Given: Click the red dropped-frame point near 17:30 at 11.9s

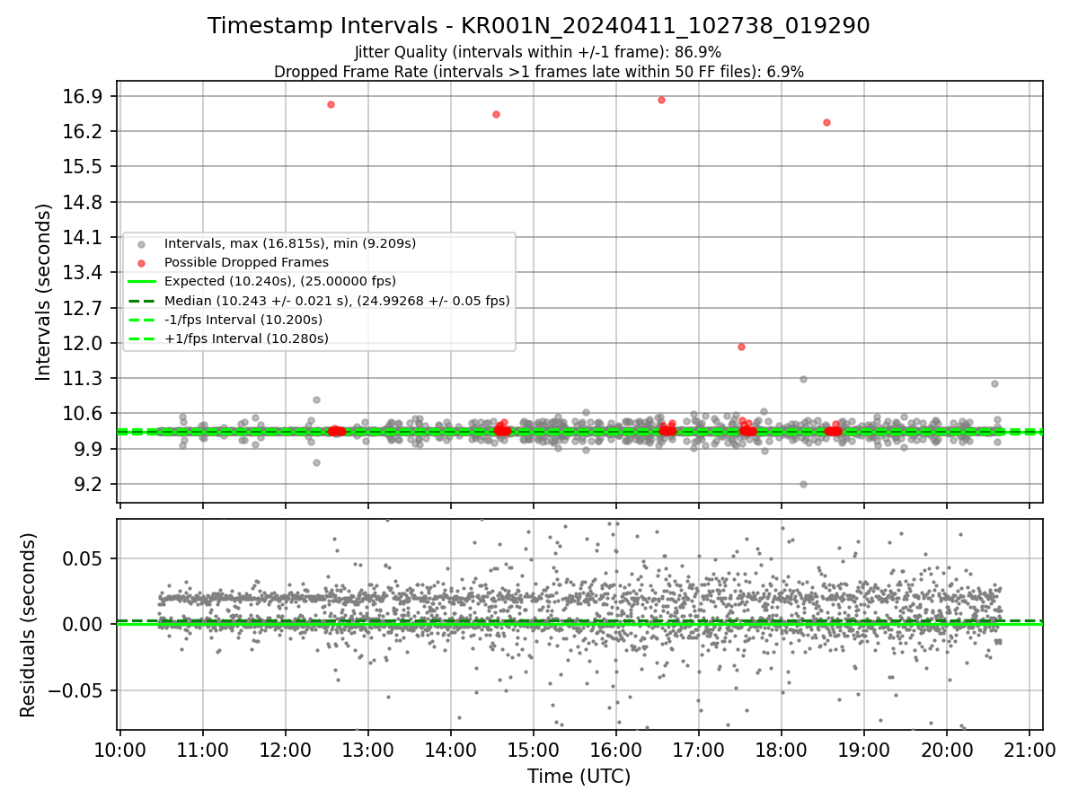Looking at the screenshot, I should (741, 347).
